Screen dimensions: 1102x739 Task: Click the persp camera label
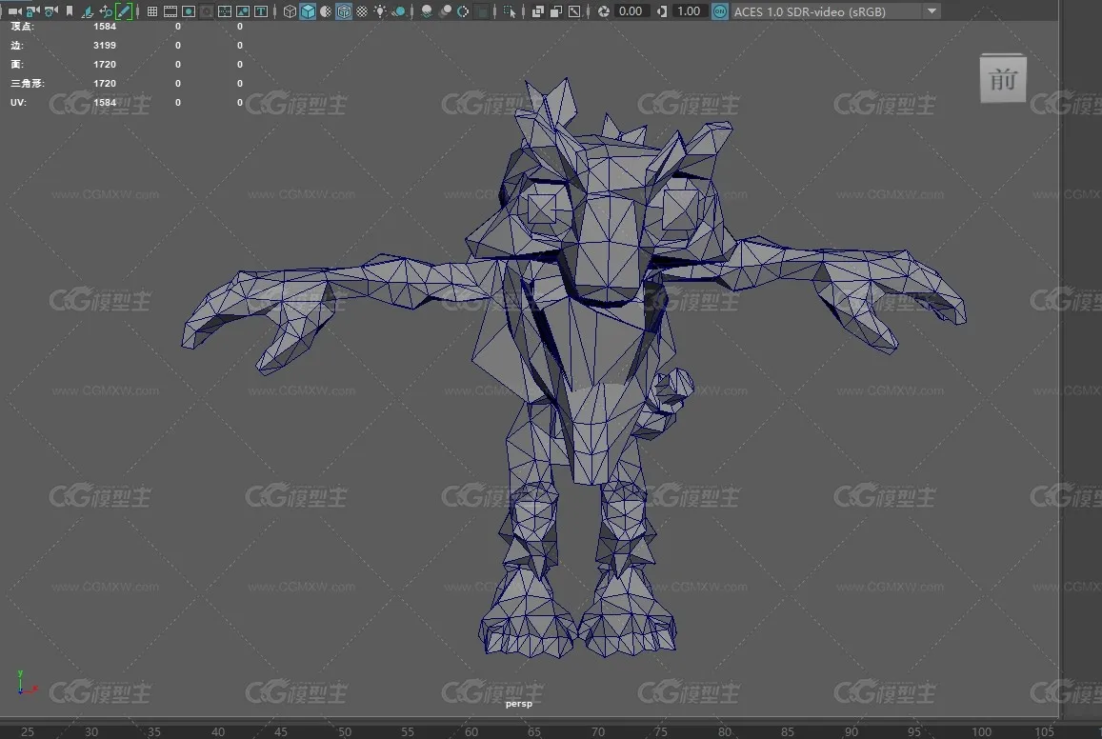tap(519, 703)
